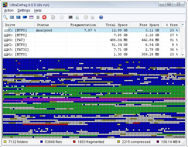
Task: Select the C: [NTFS] drive row
Action: coord(91,30)
